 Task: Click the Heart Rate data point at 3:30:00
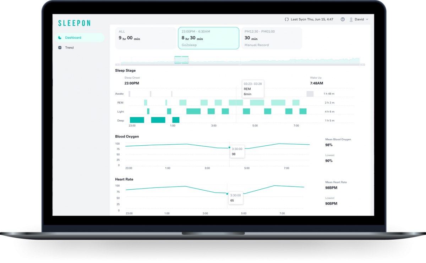click(x=227, y=194)
